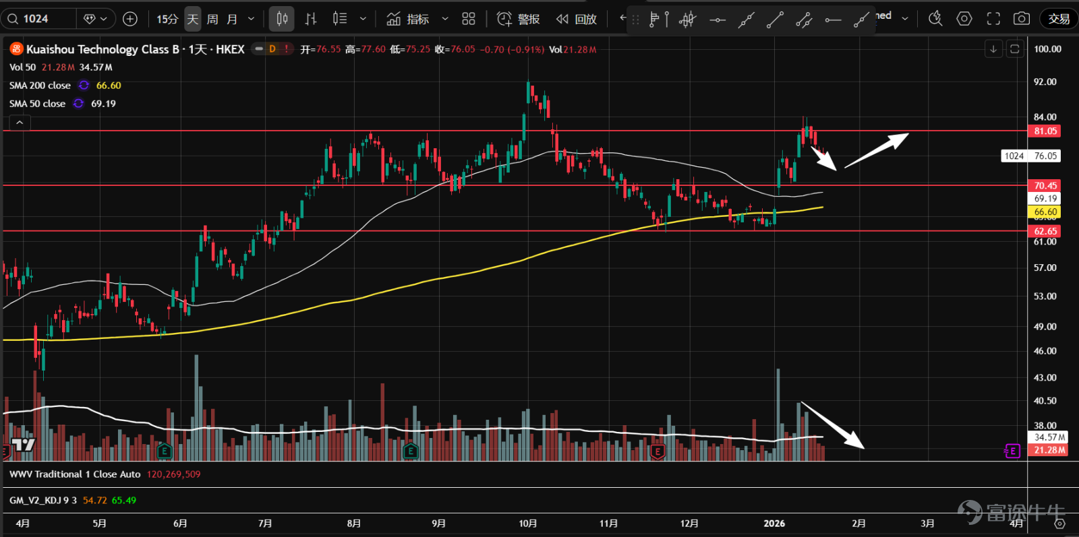Expand chart style dropdown arrow
Screen dimensions: 1079x537
coord(363,19)
